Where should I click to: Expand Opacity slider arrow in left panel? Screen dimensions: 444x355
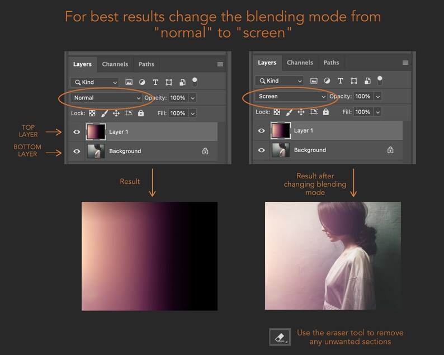(193, 98)
